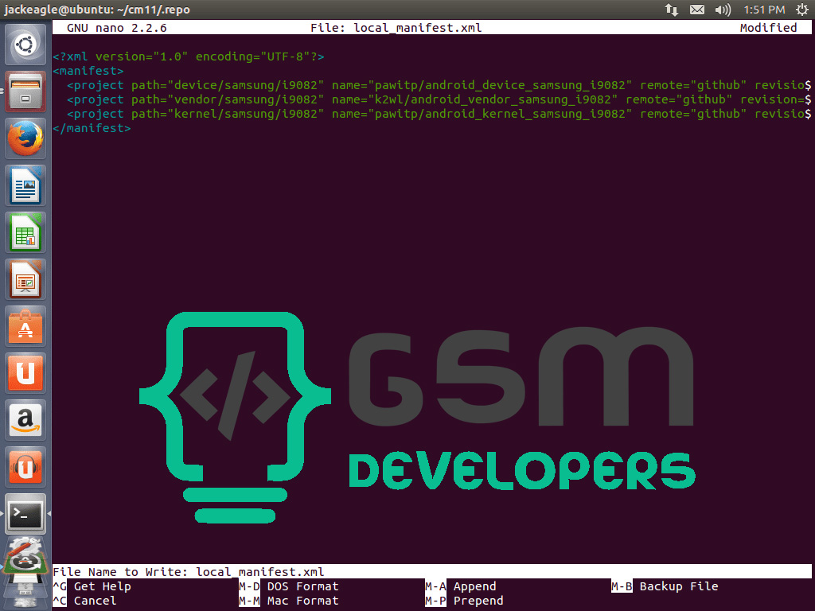Open the system session gear menu
815x611 pixels.
tap(802, 10)
